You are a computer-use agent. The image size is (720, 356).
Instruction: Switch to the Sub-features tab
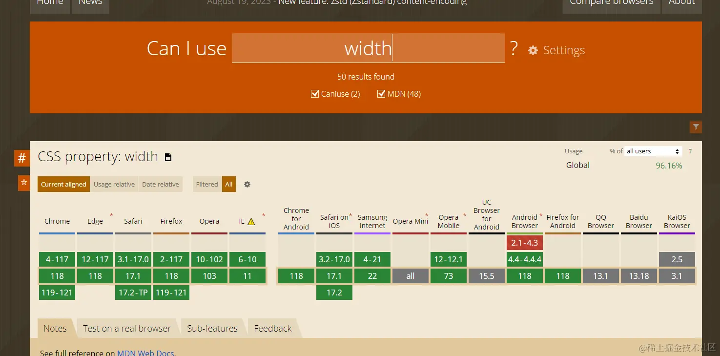pos(212,328)
